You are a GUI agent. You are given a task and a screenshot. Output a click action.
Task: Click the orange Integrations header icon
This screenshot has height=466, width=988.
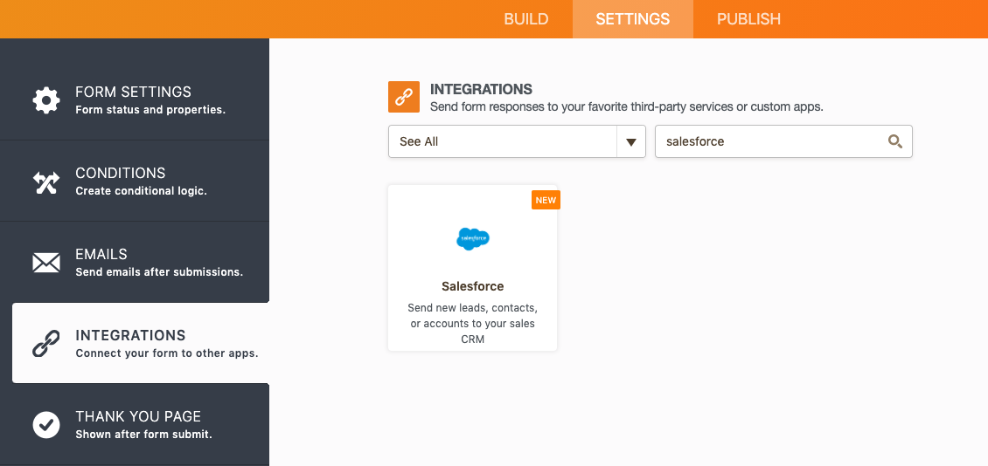(x=404, y=98)
